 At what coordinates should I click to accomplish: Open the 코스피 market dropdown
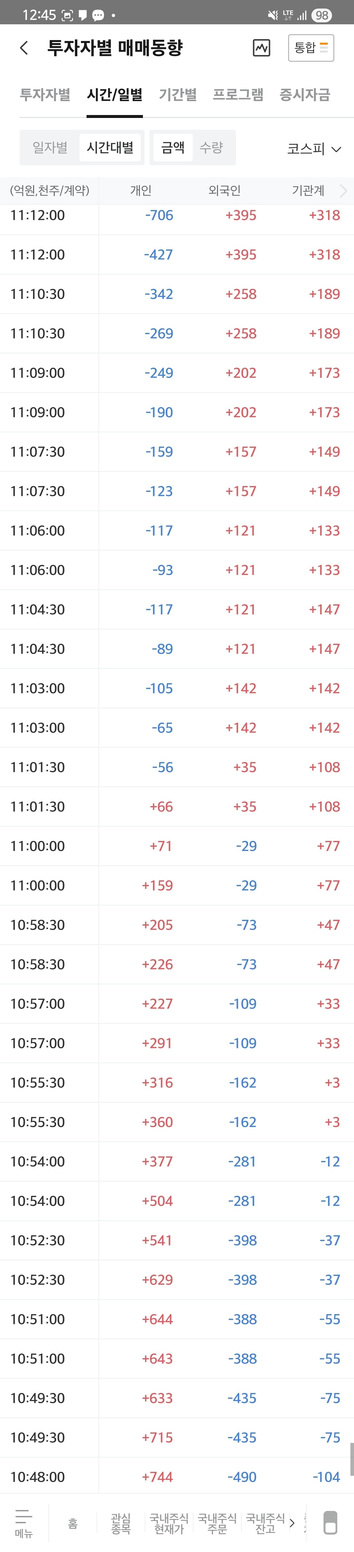click(x=314, y=149)
